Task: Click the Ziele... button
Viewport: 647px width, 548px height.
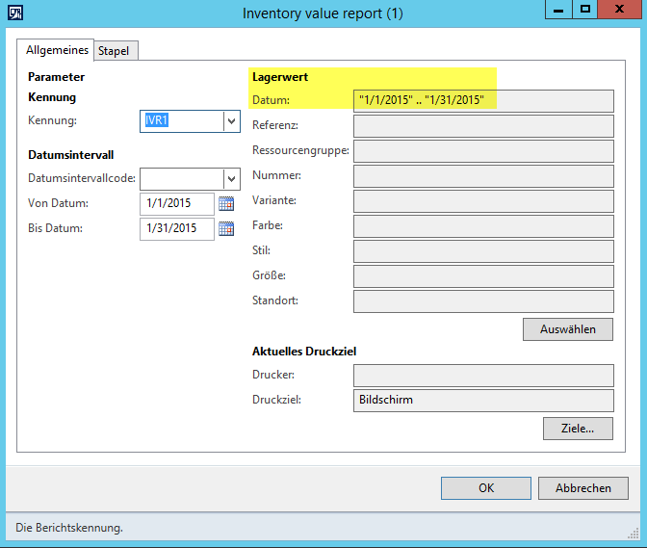Action: click(x=578, y=428)
